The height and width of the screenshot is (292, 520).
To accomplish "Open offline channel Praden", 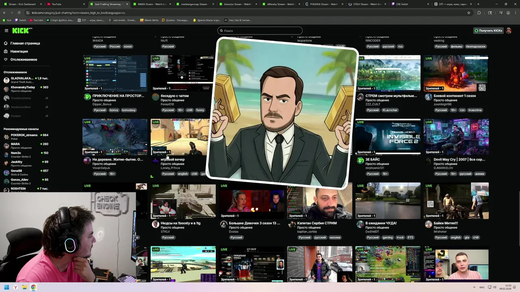I will tap(26, 116).
